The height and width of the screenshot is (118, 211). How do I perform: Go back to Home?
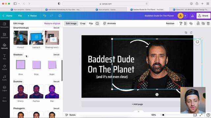pos(8,16)
